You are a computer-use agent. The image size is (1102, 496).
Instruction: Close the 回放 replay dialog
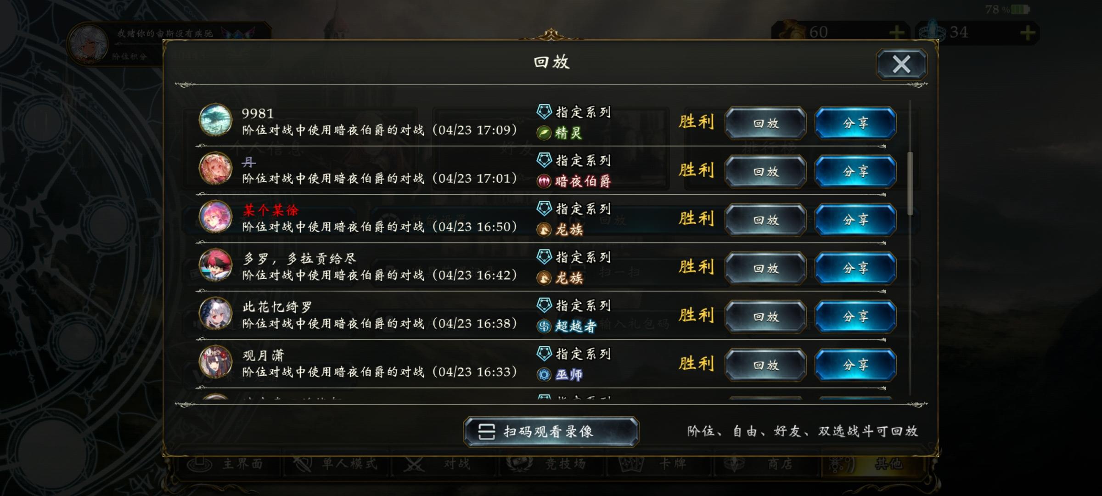(x=901, y=64)
